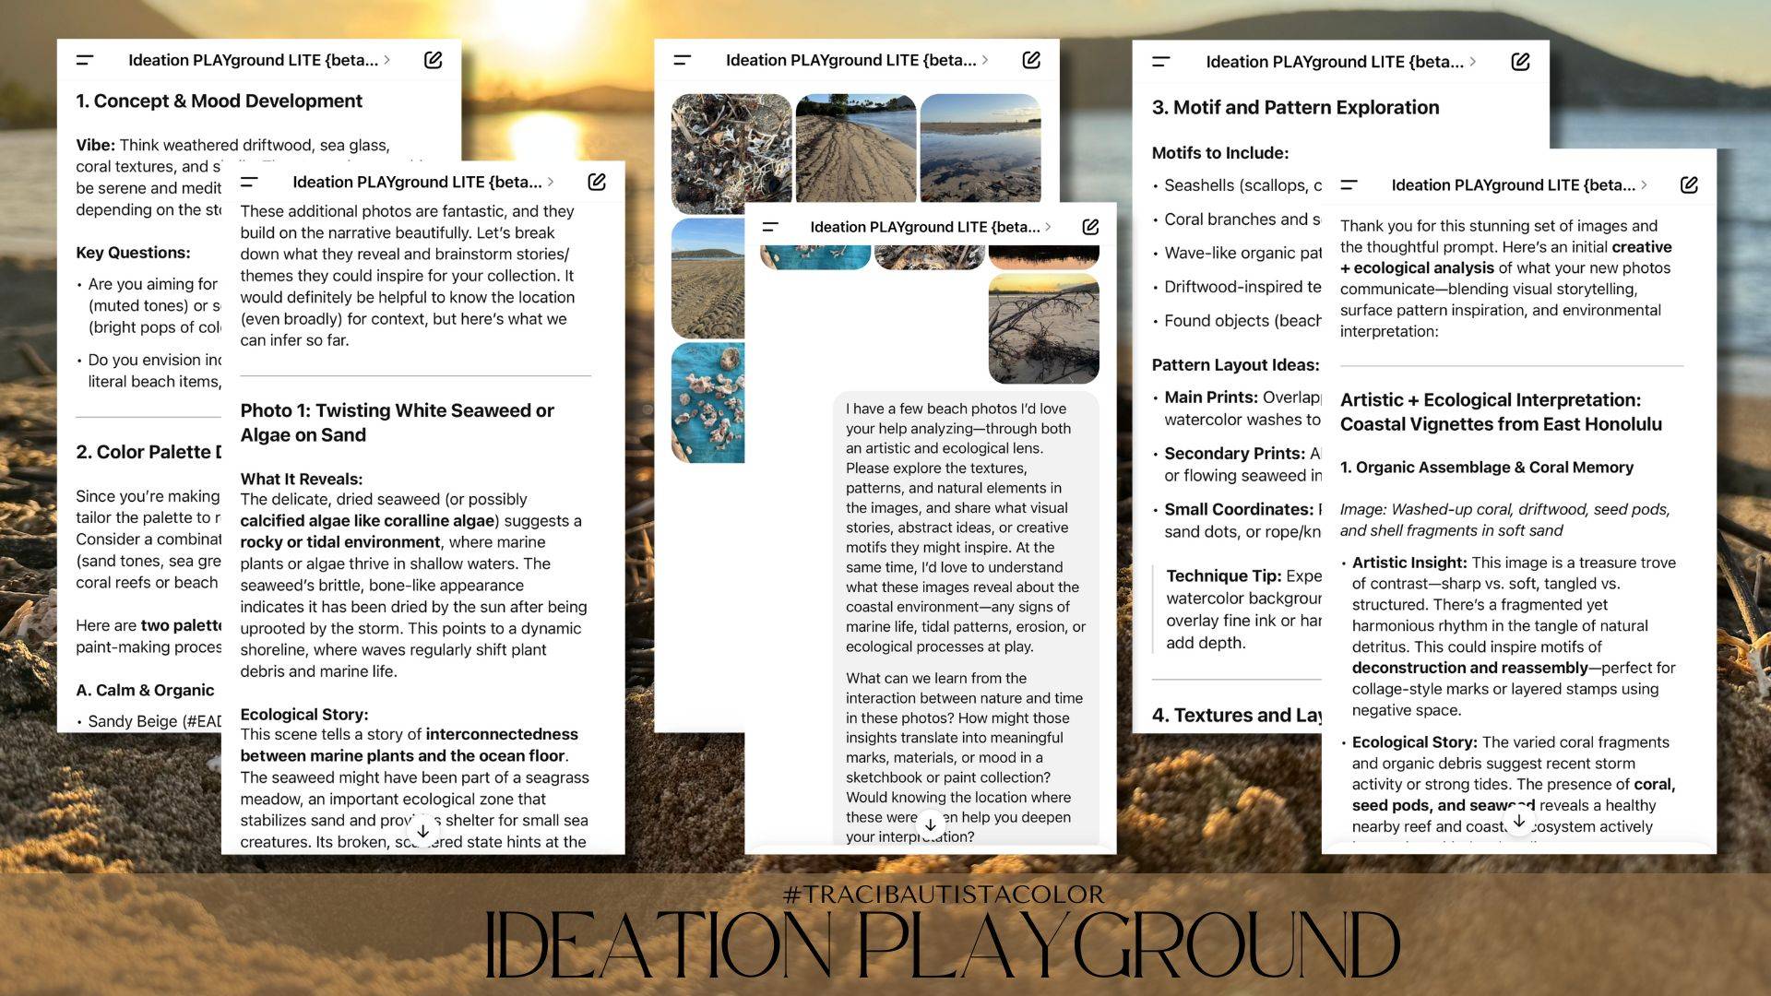1771x996 pixels.
Task: Tap scroll-down arrow in beach photos prompt window
Action: point(930,824)
